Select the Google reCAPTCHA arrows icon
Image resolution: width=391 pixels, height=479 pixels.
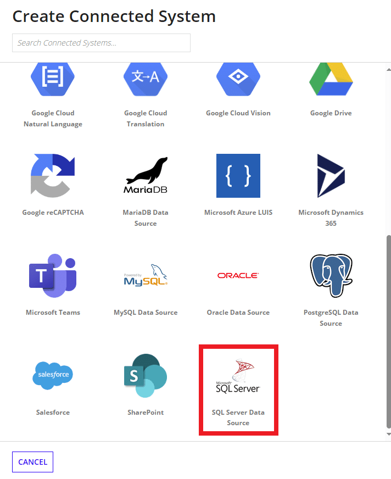pos(53,176)
